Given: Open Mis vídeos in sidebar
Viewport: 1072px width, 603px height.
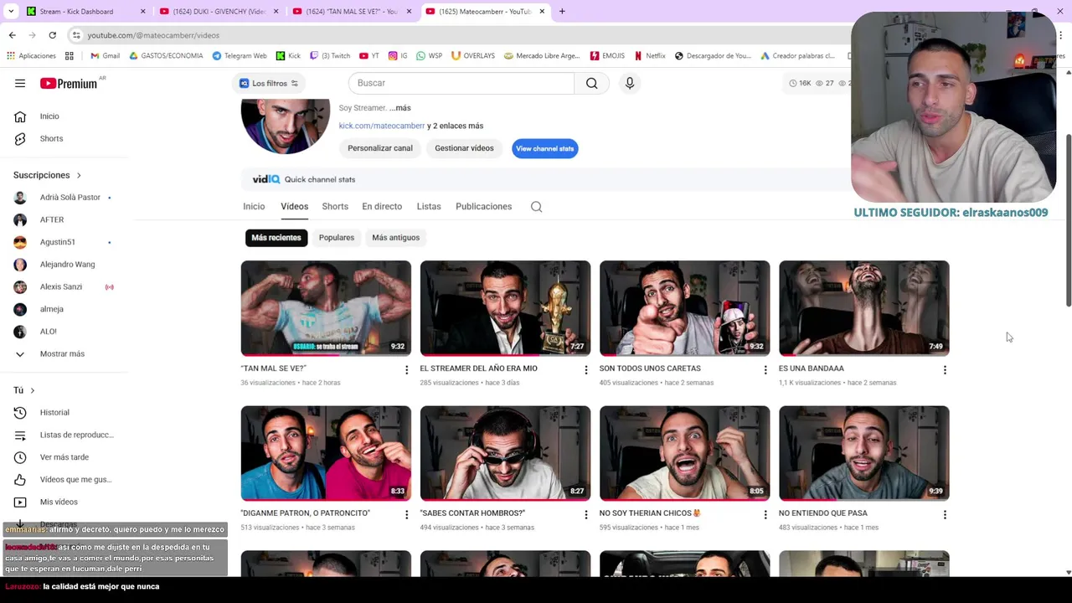Looking at the screenshot, I should [x=59, y=502].
